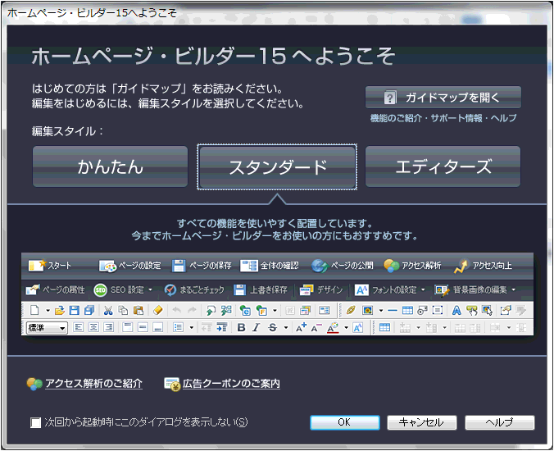Open the font color dropdown arrow

pos(346,328)
